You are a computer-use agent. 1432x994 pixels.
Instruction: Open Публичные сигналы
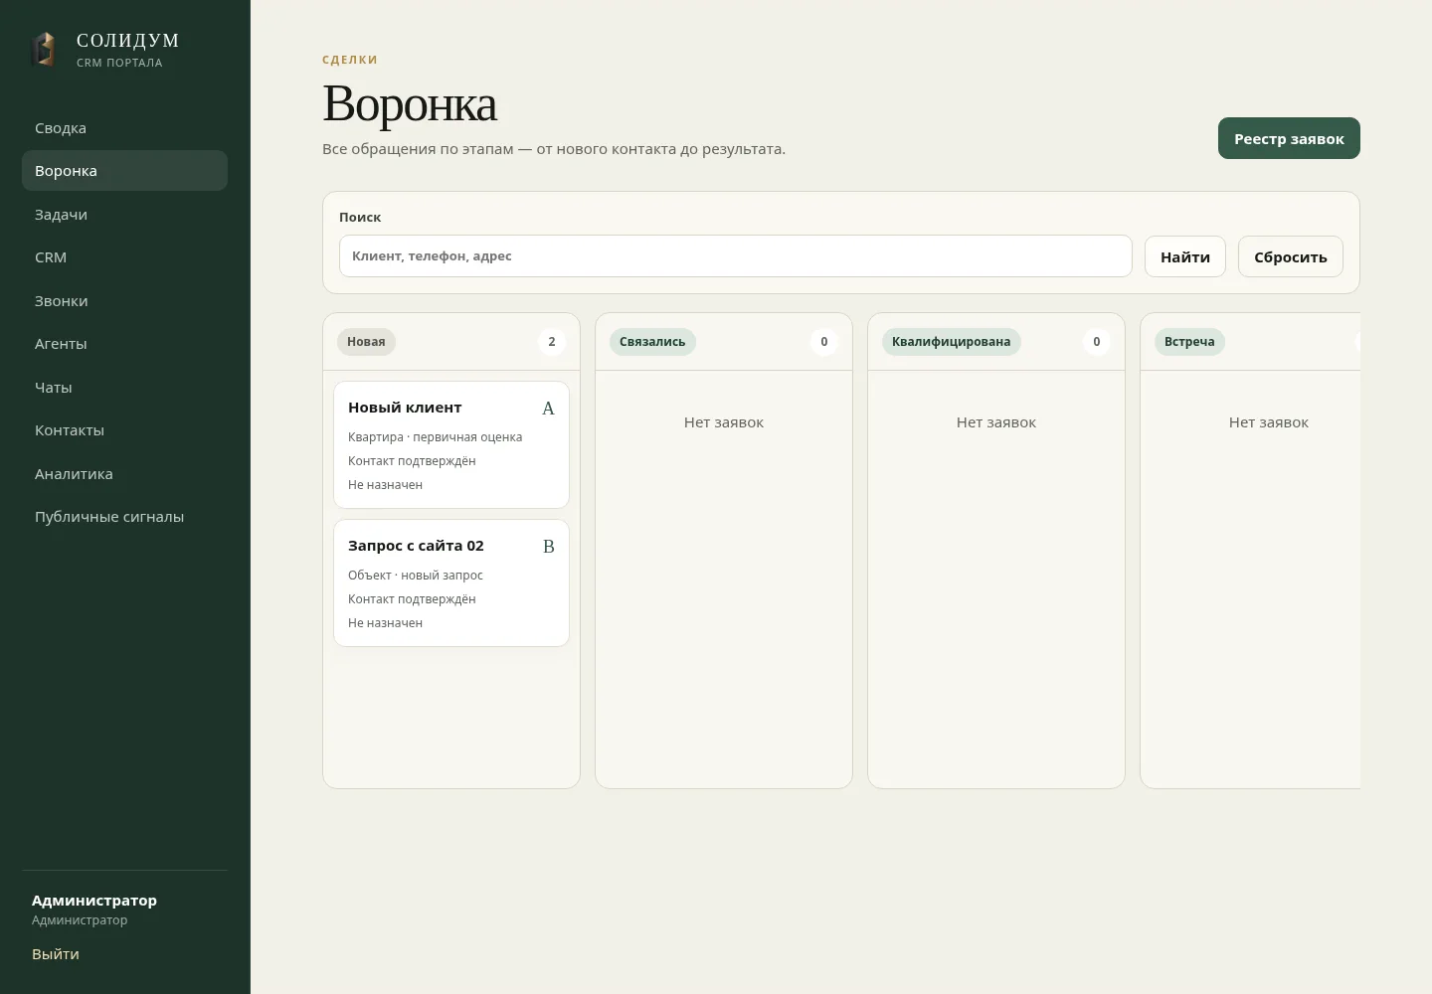124,517
